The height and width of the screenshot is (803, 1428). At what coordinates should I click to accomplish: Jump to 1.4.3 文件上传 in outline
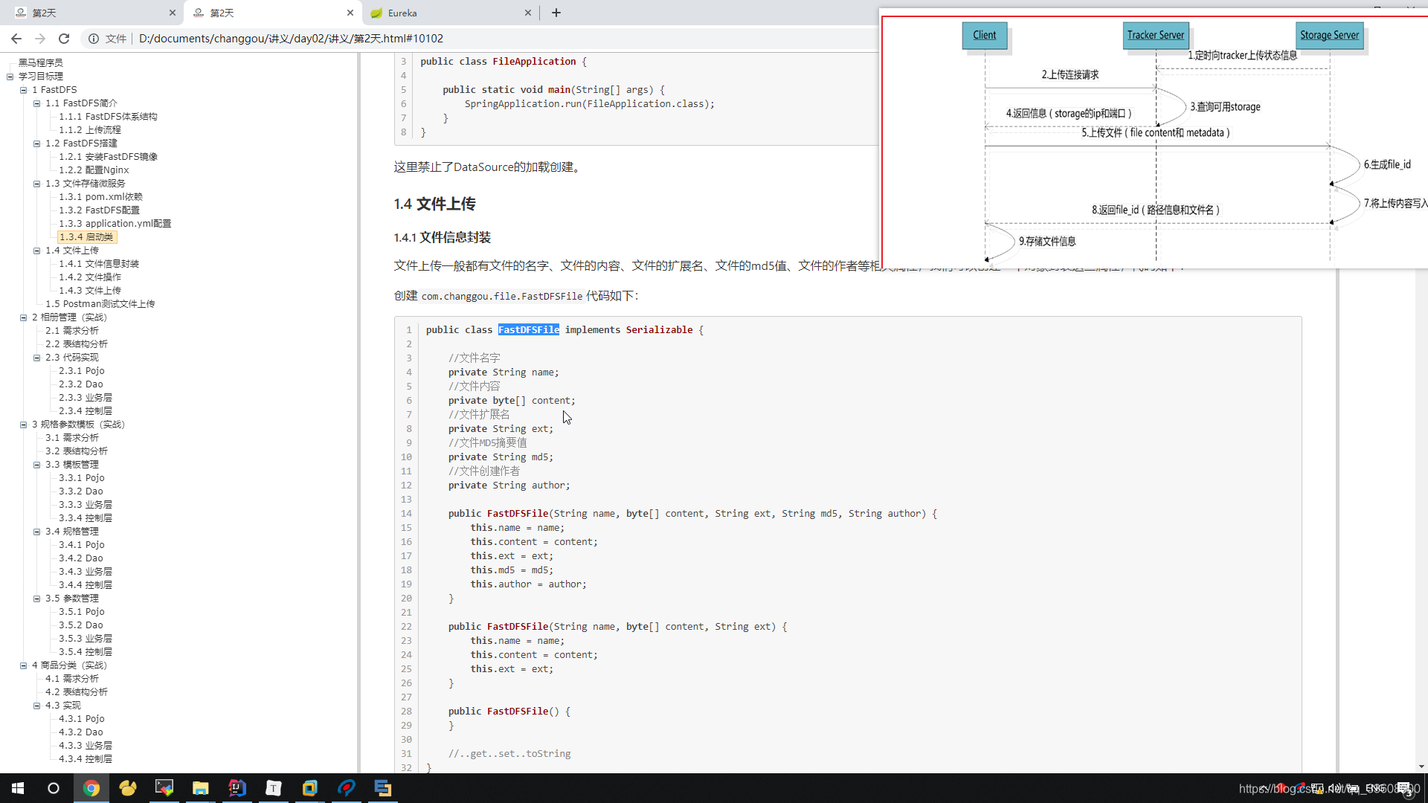click(90, 291)
